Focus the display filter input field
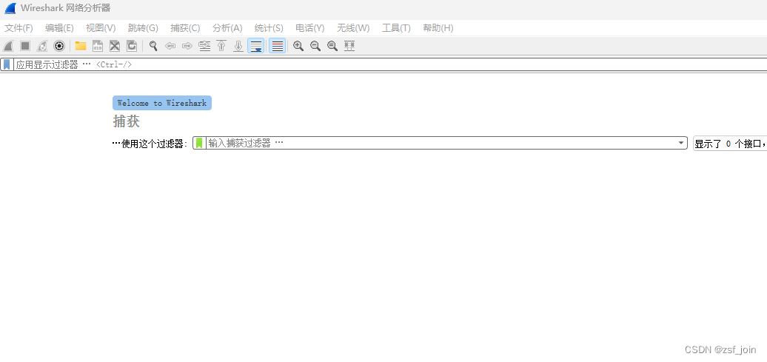 (389, 64)
